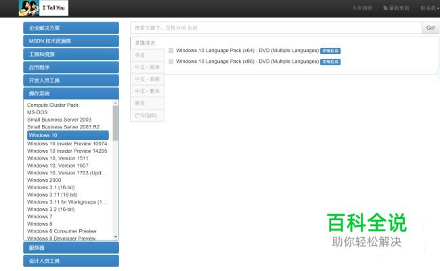Image resolution: width=440 pixels, height=271 pixels.
Task: Select Compute Cluster Pack in list
Action: [53, 105]
